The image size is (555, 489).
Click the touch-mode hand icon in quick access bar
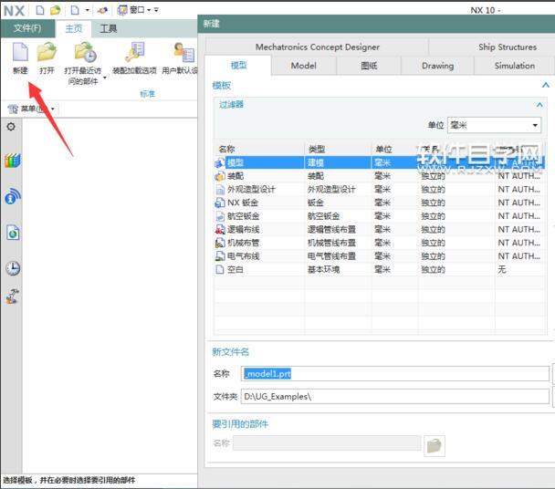point(102,10)
